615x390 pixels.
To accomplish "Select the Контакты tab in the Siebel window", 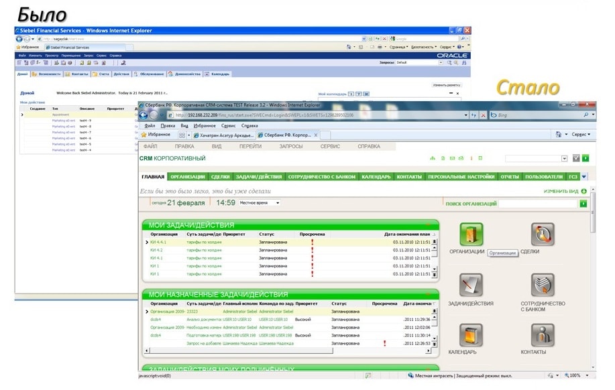I will [x=77, y=74].
